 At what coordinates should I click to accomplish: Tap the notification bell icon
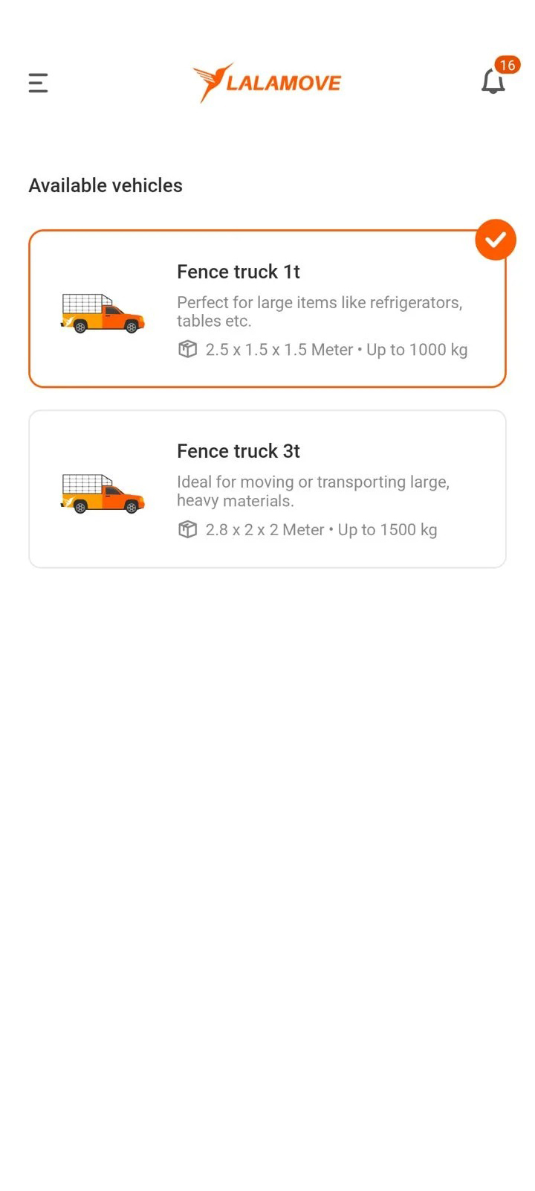(x=493, y=82)
